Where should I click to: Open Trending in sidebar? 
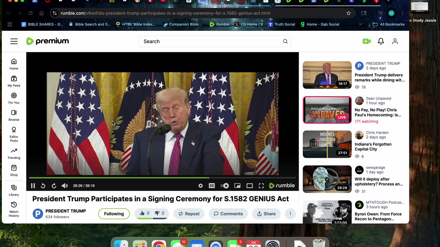(x=14, y=154)
